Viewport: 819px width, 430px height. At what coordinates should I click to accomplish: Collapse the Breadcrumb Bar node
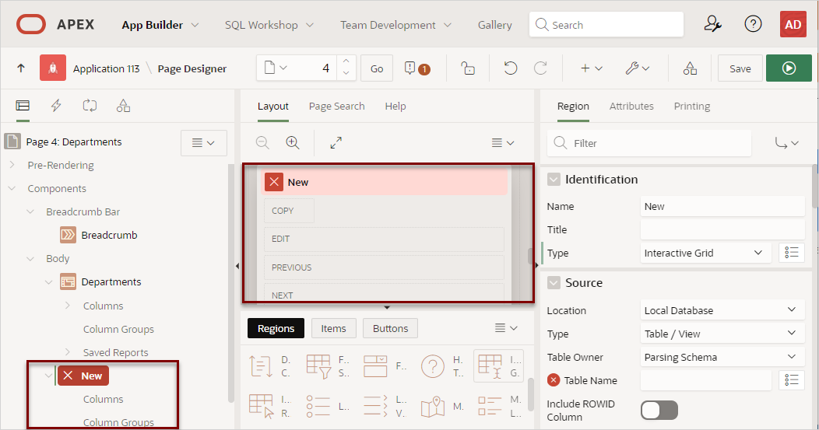(30, 212)
